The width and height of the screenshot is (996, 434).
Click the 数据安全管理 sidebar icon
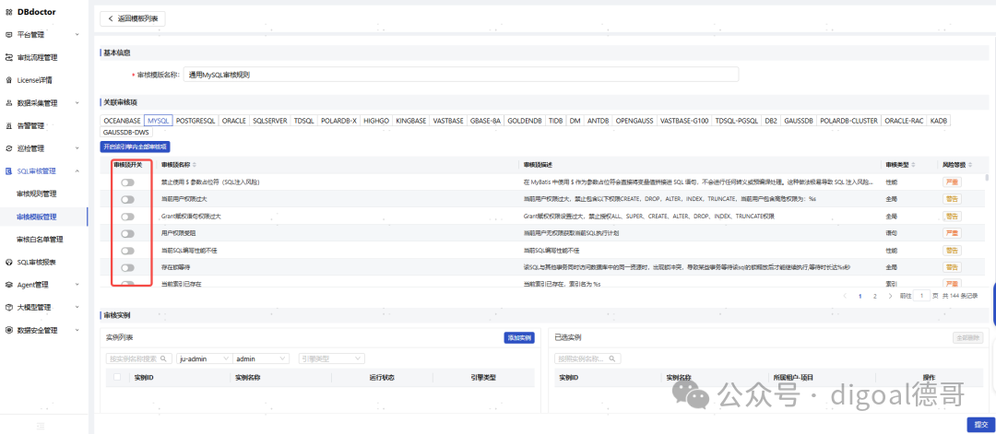(x=9, y=330)
